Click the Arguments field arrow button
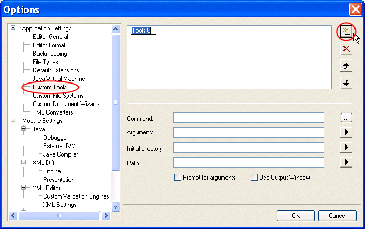This screenshot has height=229, width=365. (346, 132)
